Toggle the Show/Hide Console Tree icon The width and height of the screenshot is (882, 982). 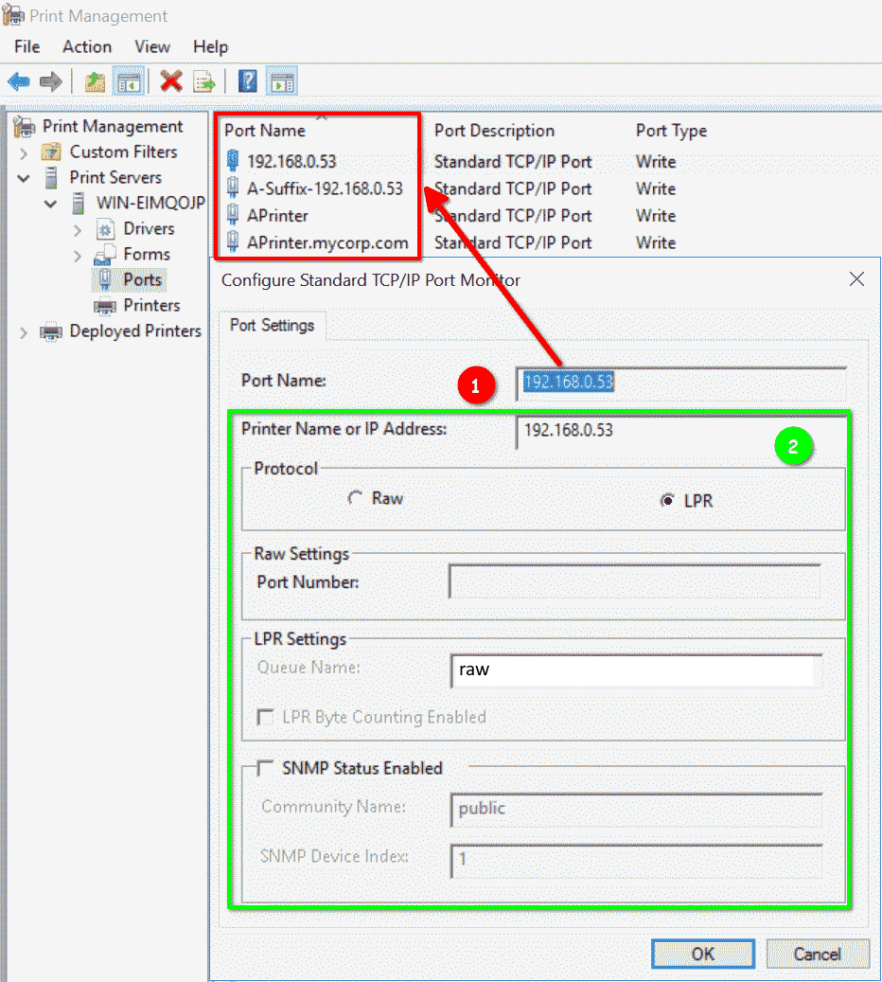click(x=128, y=81)
